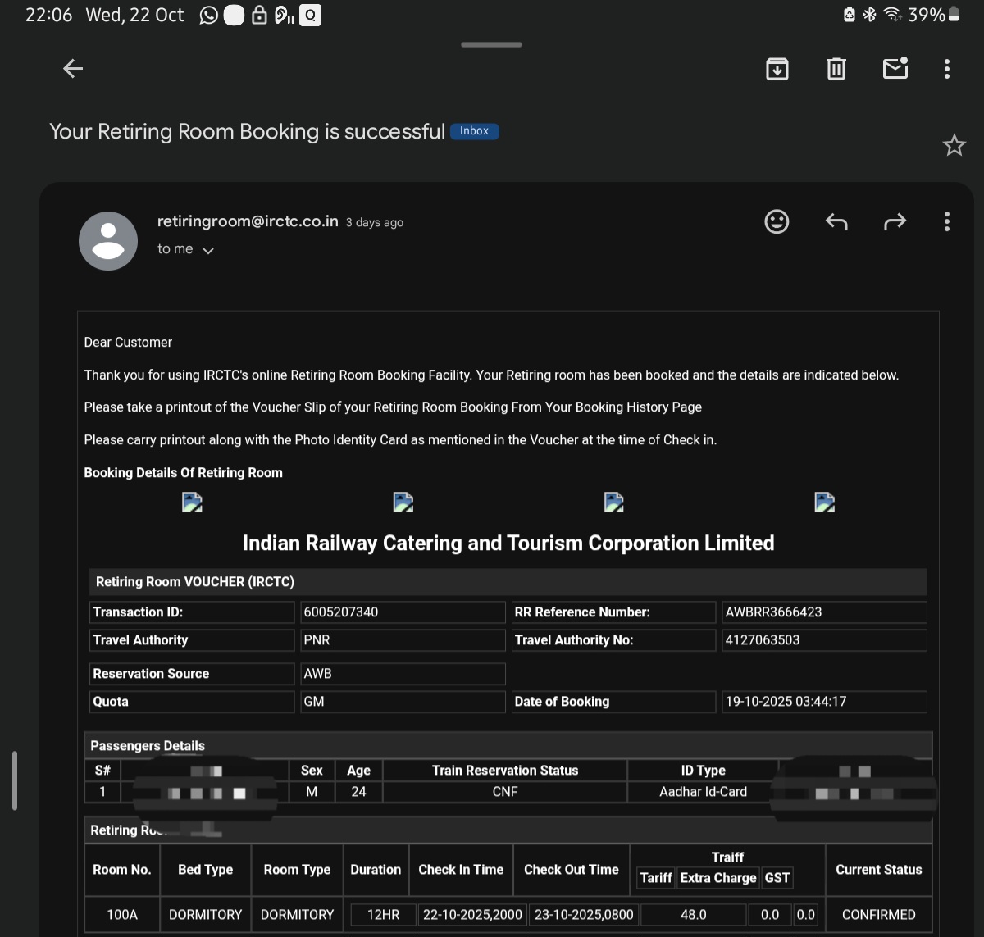Add emoji reaction to message
This screenshot has width=984, height=937.
pos(777,221)
